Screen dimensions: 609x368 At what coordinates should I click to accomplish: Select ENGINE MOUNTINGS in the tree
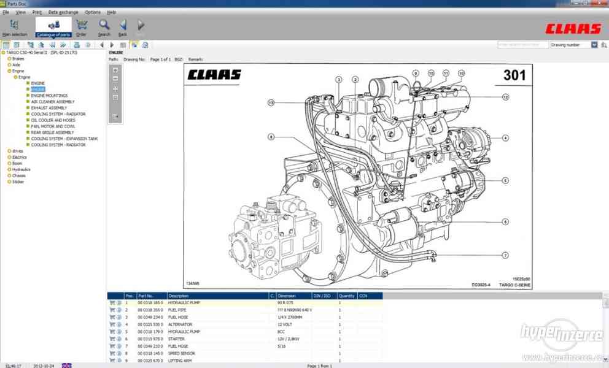pos(49,96)
